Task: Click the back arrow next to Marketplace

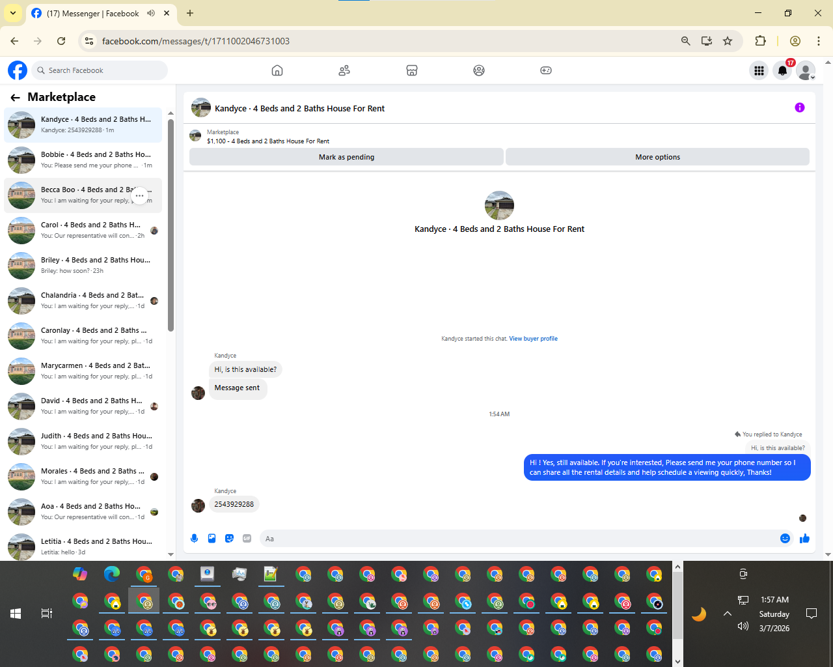Action: pyautogui.click(x=15, y=98)
